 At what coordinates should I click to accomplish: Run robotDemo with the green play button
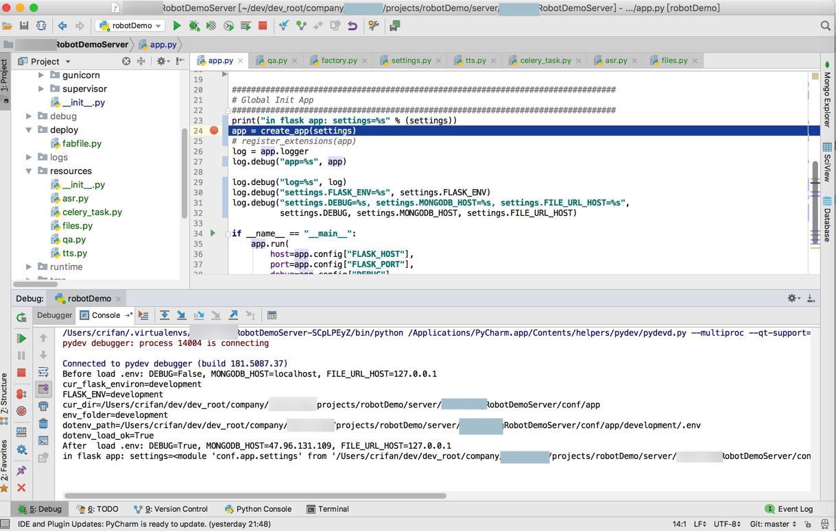click(177, 26)
